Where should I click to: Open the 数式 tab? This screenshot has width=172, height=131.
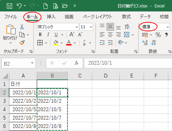(x=126, y=17)
